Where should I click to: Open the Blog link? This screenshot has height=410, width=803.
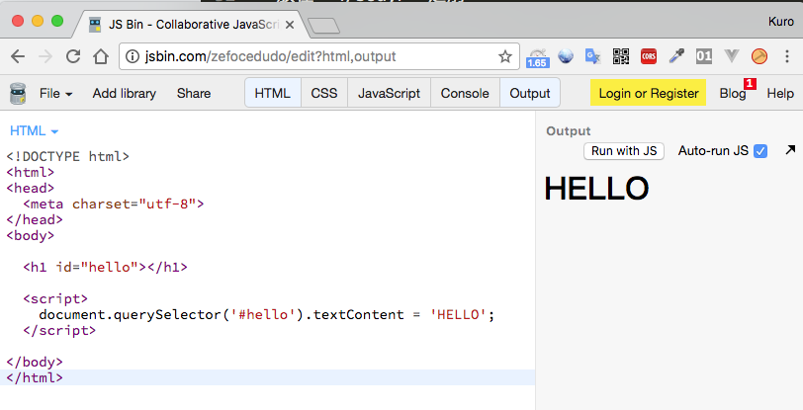point(733,94)
